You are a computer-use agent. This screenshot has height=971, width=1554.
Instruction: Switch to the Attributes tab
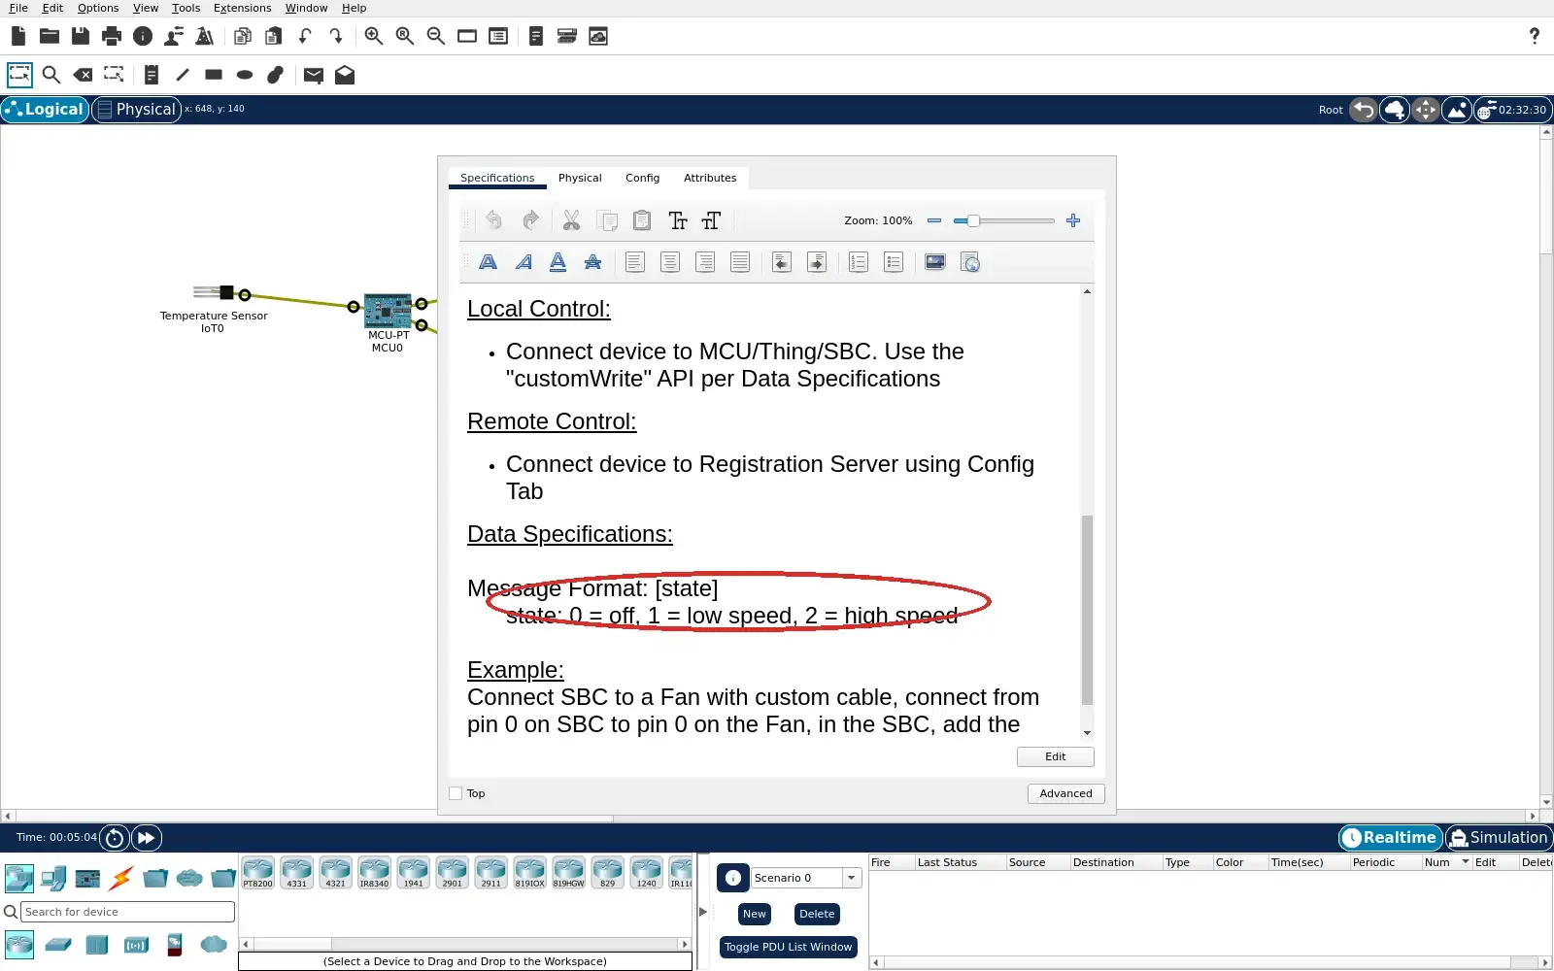point(710,178)
